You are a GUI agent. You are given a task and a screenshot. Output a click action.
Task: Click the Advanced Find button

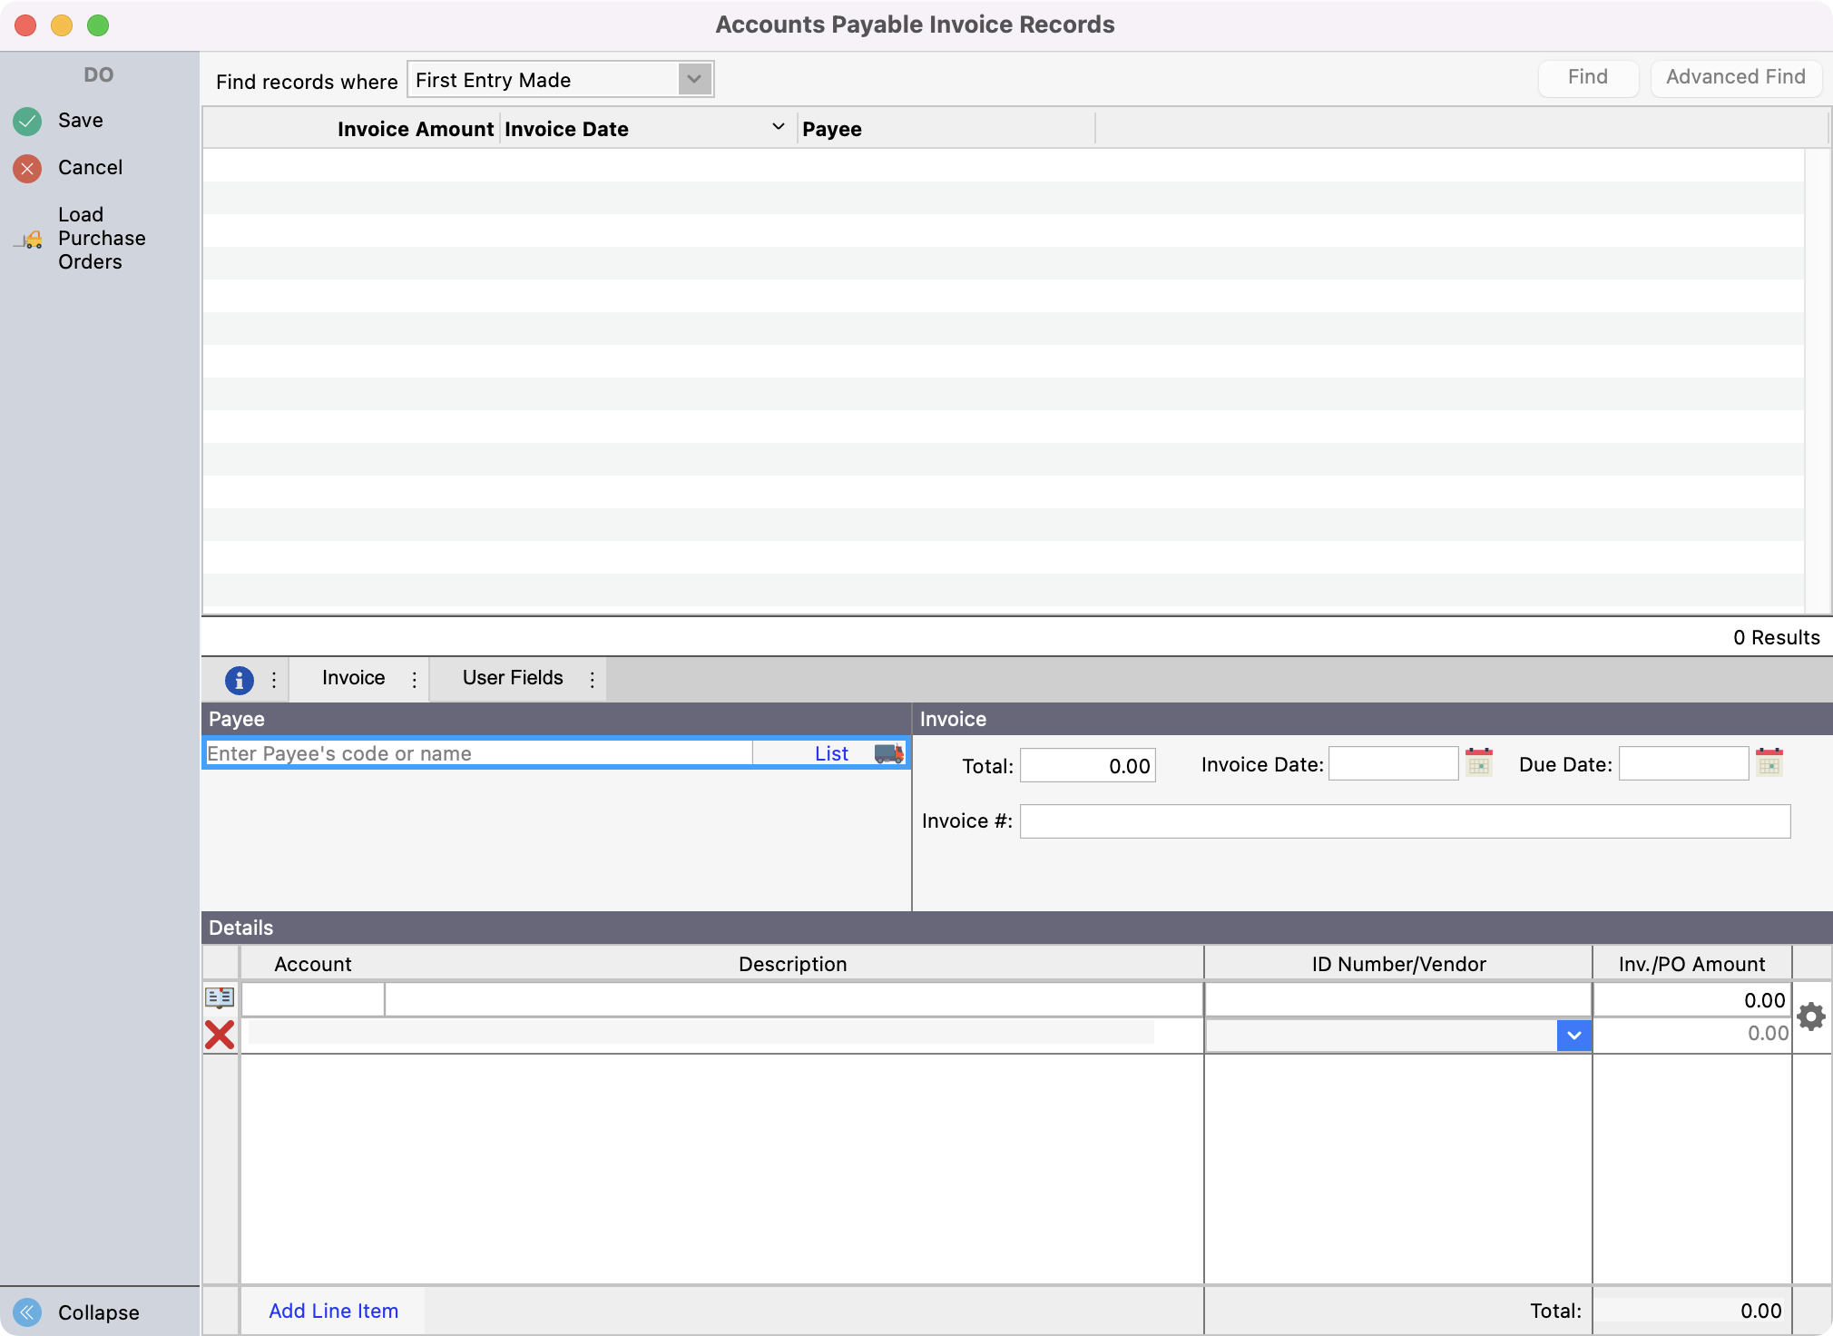(1735, 77)
